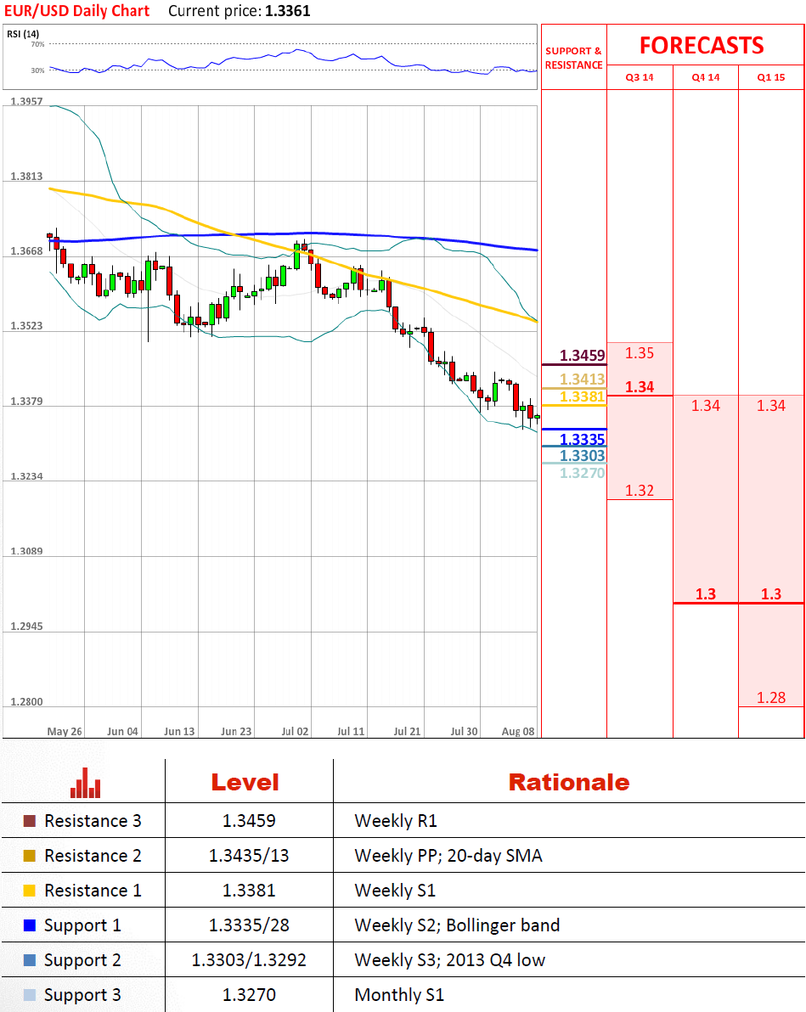
Task: Click the table cell 1.3435/13
Action: 249,856
